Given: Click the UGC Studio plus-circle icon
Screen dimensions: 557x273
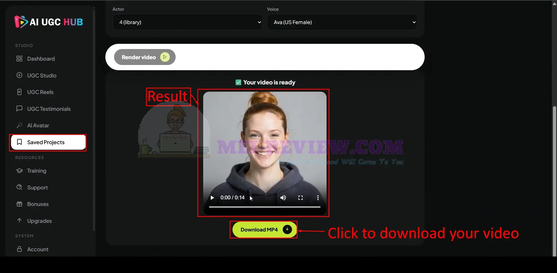Looking at the screenshot, I should click(x=19, y=75).
